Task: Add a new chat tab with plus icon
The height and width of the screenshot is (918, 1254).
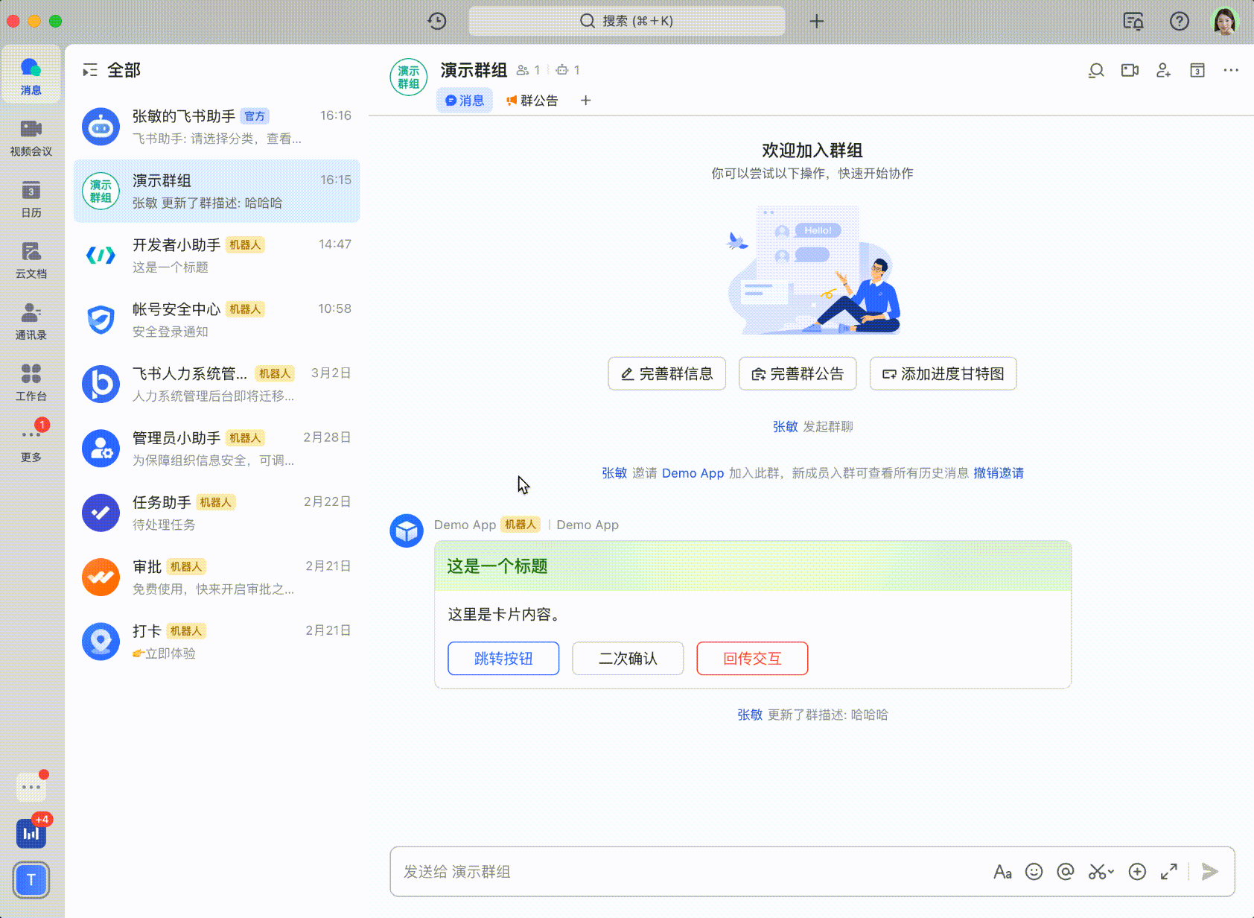Action: (585, 100)
